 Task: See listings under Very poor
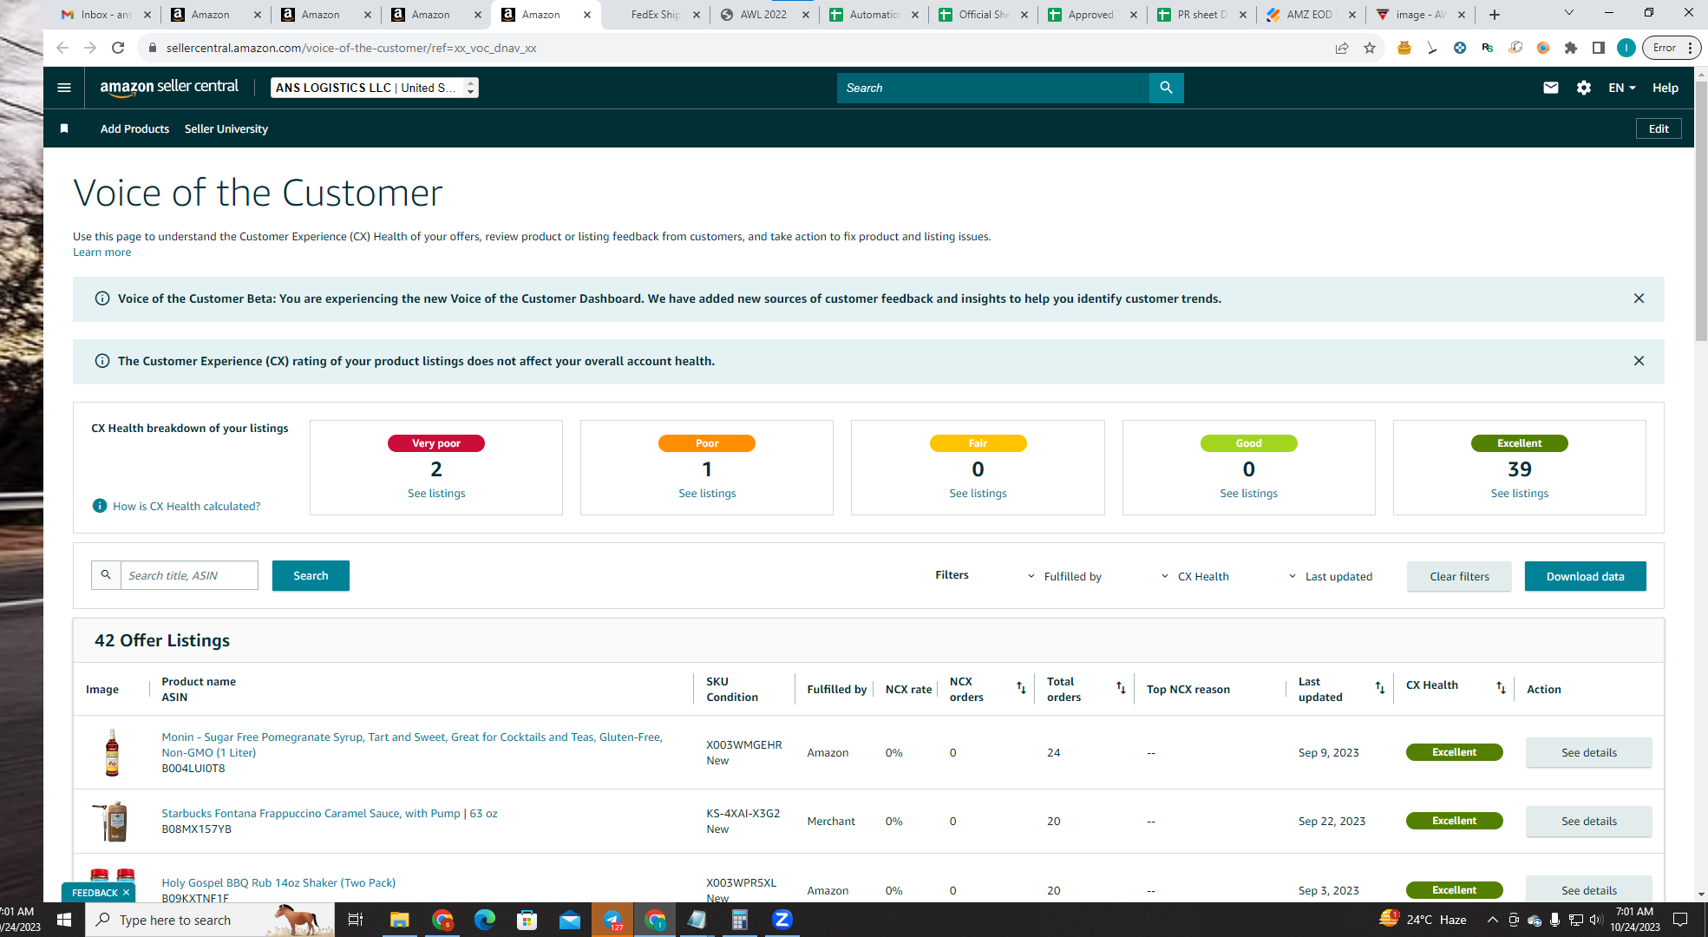tap(436, 493)
